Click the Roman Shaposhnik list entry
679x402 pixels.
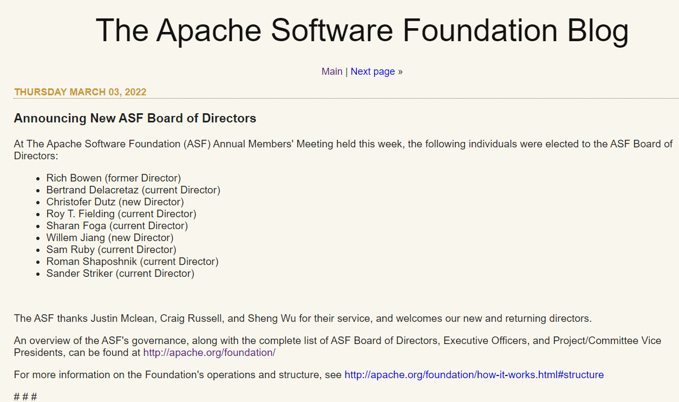coord(132,262)
